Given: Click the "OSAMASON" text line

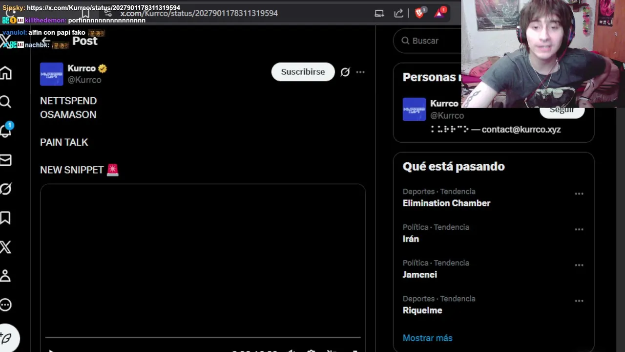Looking at the screenshot, I should coord(68,114).
